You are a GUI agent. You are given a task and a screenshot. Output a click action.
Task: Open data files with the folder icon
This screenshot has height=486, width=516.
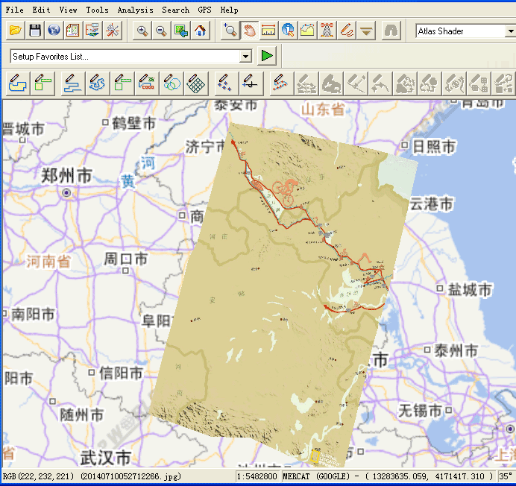15,31
